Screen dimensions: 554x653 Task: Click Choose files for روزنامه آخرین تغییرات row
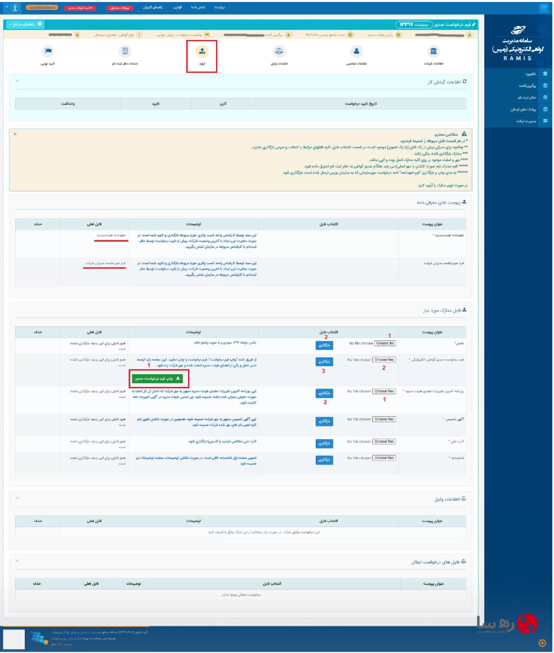[x=384, y=391]
